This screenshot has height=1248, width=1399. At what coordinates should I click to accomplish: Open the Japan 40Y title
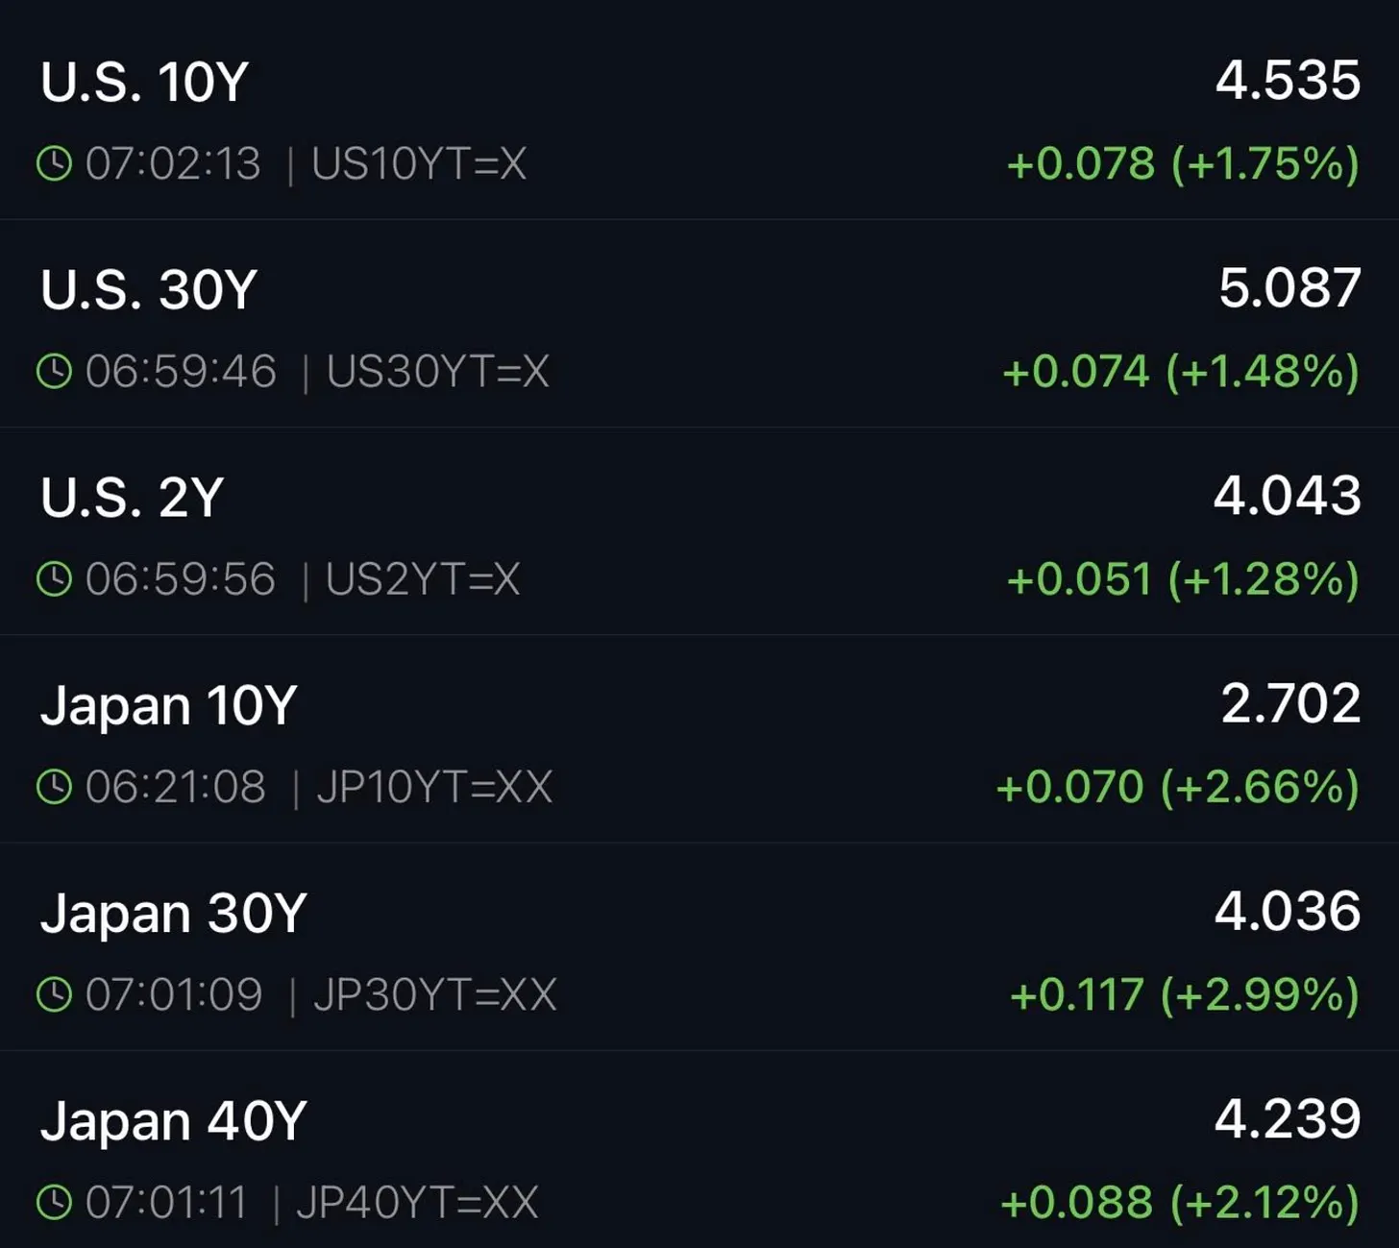click(x=174, y=1121)
